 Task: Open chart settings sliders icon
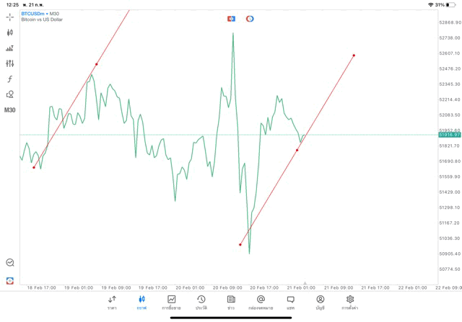click(10, 63)
